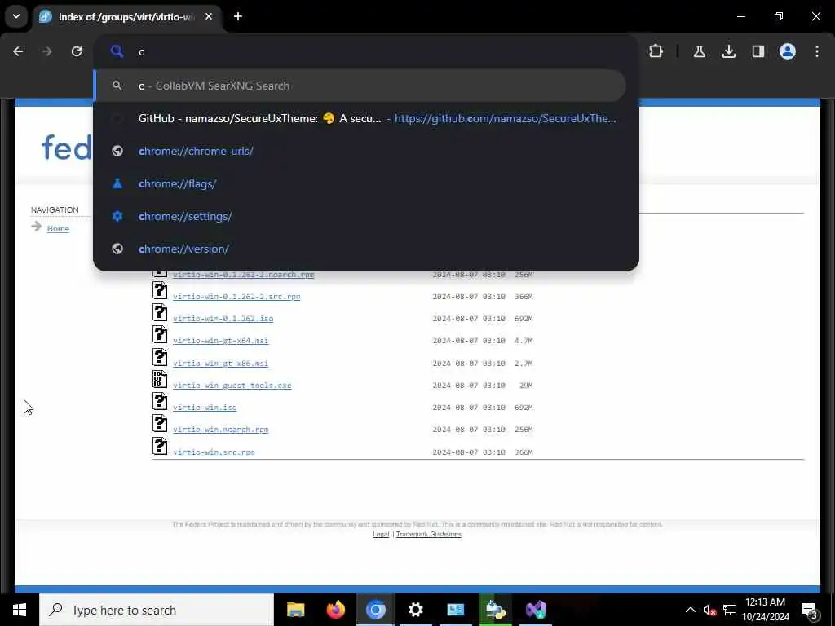The width and height of the screenshot is (835, 626).
Task: Toggle the side panel icon
Action: (758, 51)
